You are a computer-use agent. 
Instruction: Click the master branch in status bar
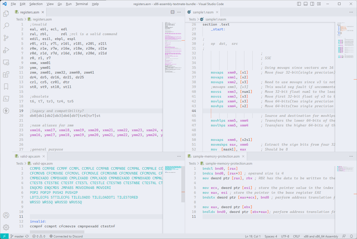coord(17,236)
